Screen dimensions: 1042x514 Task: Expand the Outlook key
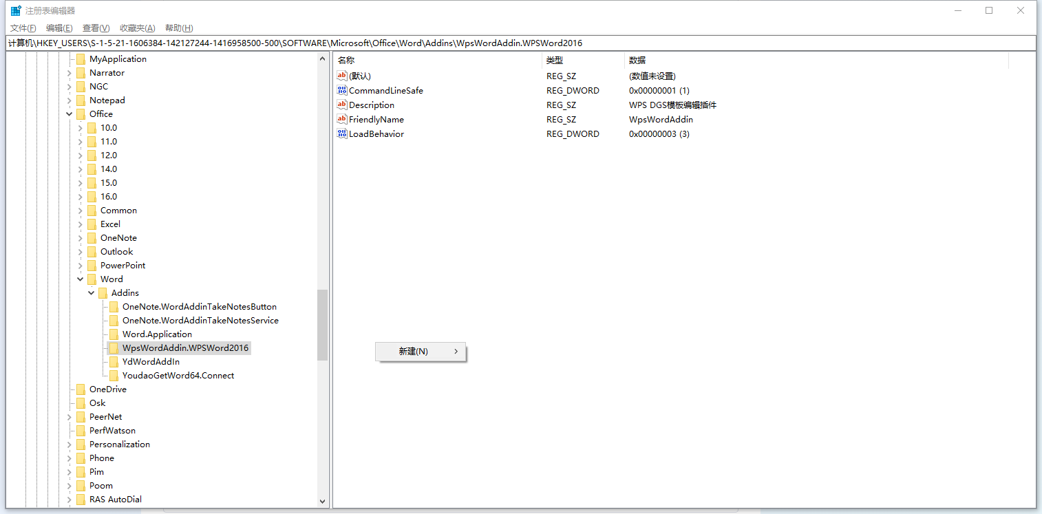click(x=81, y=252)
